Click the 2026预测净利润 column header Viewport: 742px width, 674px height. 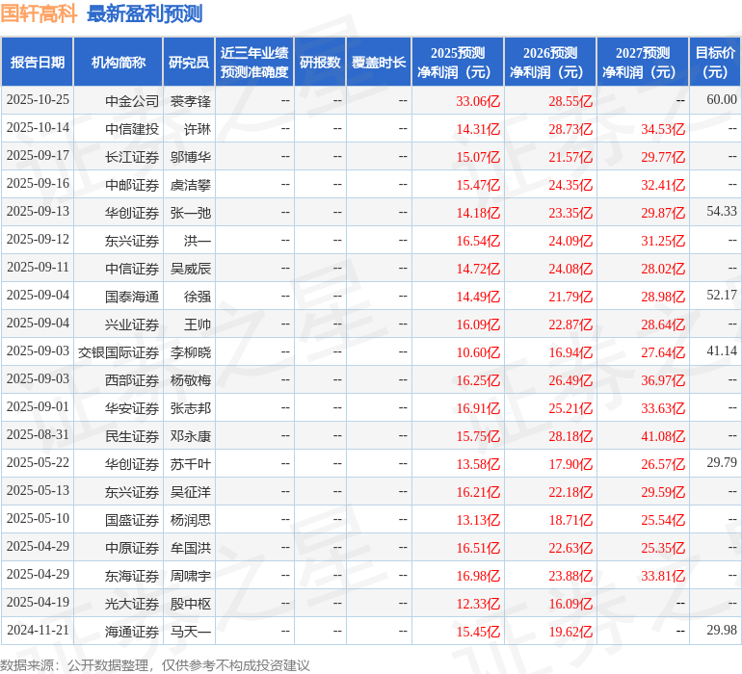click(550, 63)
